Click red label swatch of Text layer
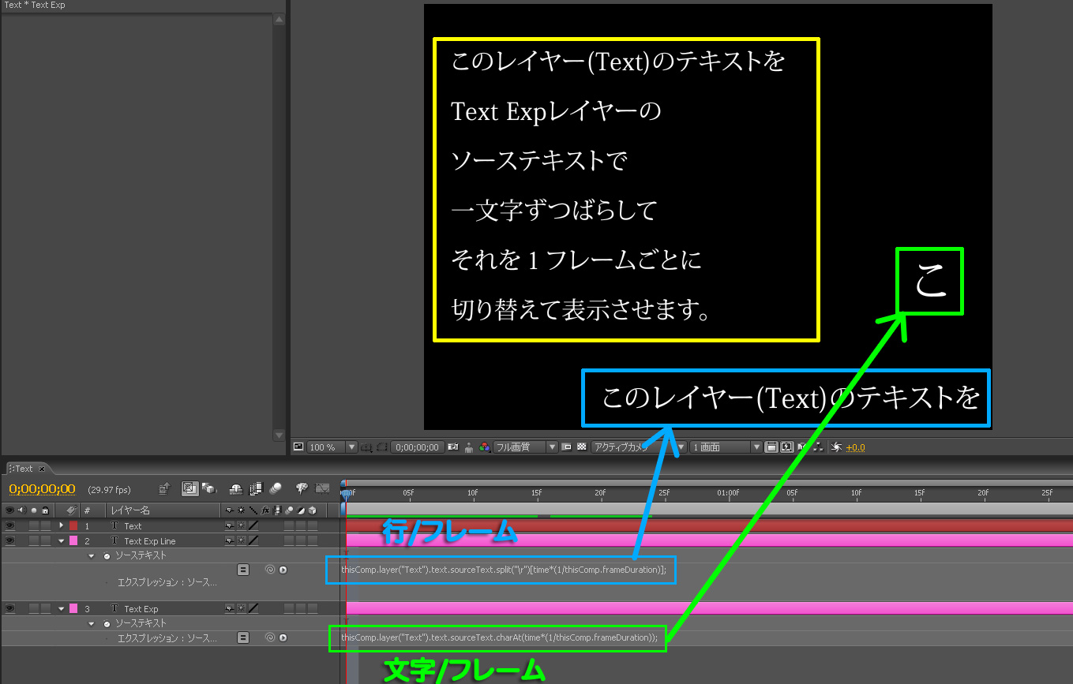The height and width of the screenshot is (684, 1073). (73, 525)
